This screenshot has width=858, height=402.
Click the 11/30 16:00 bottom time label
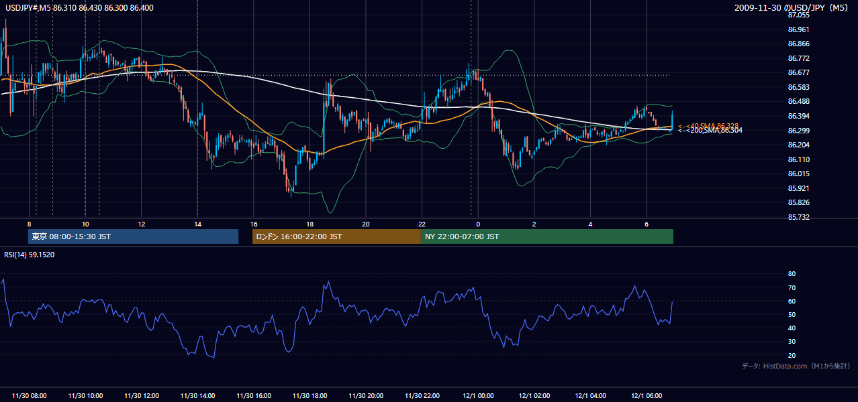point(254,396)
